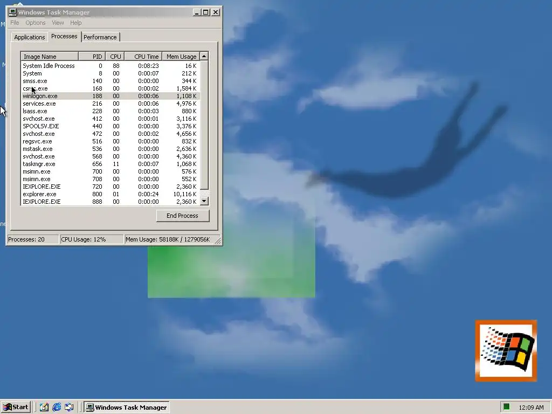Click the 0:08:23 CPU time value

click(x=148, y=66)
